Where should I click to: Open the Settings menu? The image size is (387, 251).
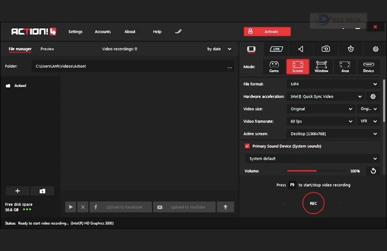pyautogui.click(x=76, y=32)
